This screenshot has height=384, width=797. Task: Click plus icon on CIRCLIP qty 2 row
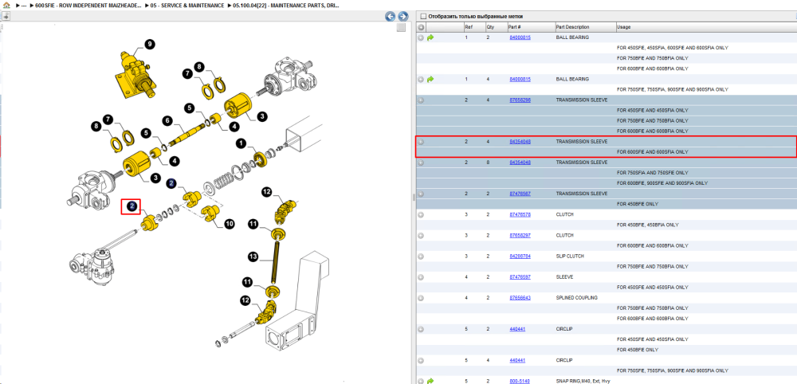coord(421,329)
